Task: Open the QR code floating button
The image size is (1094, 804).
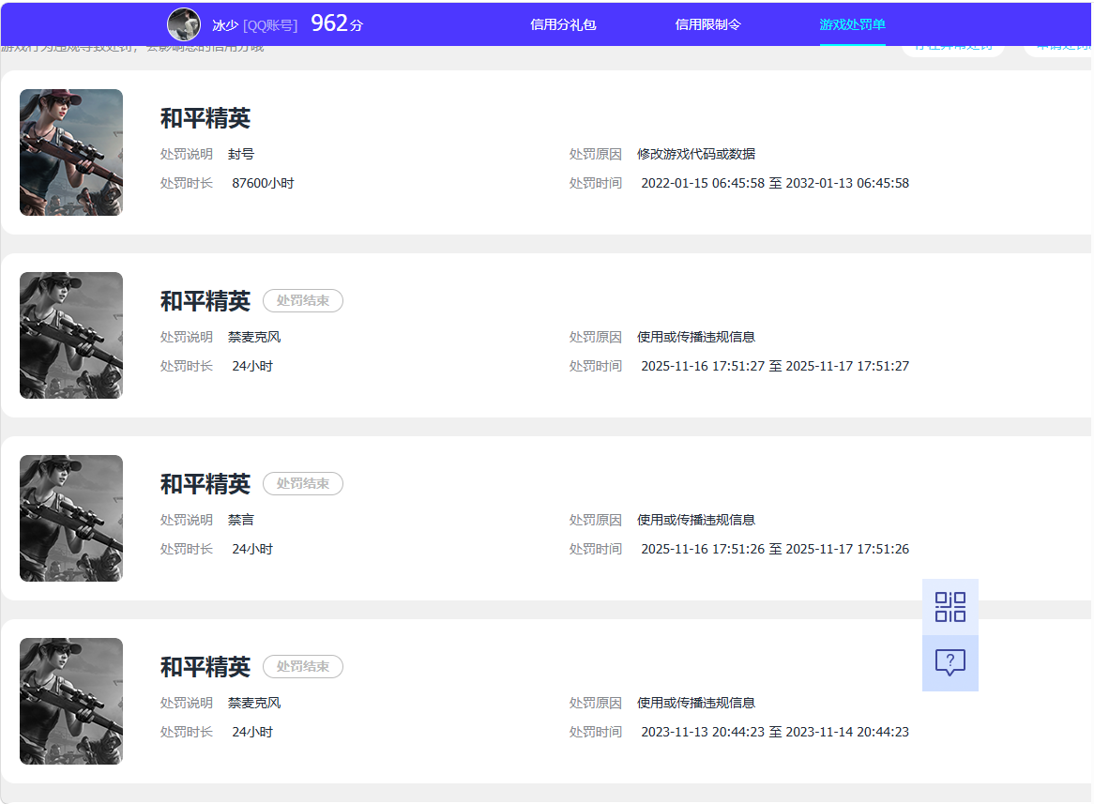Action: click(x=950, y=606)
